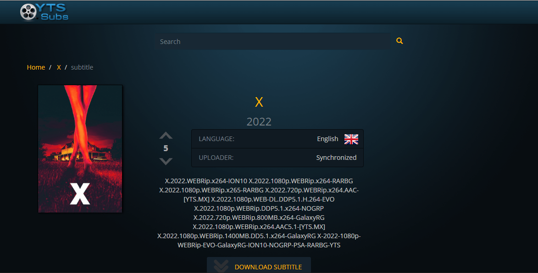This screenshot has width=538, height=273.
Task: Click the subtitle breadcrumb text
Action: pyautogui.click(x=82, y=67)
